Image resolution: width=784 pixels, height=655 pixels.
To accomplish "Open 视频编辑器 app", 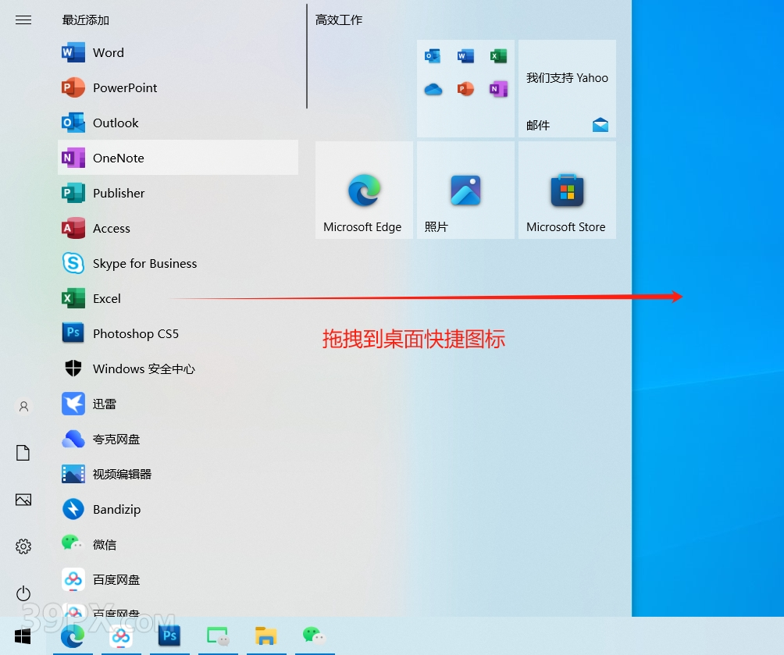I will click(177, 474).
